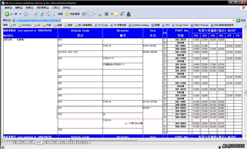
Task: Select the ホンダ sheet tab
Action: click(39, 142)
